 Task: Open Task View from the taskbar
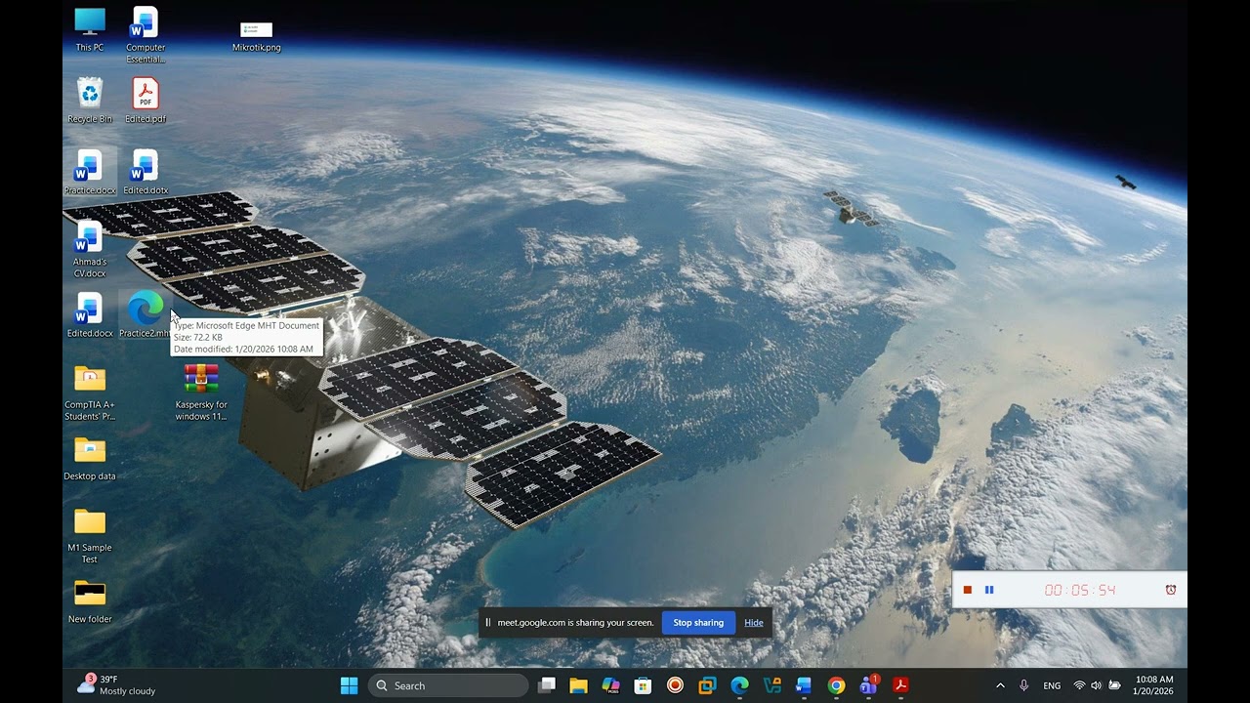(547, 685)
